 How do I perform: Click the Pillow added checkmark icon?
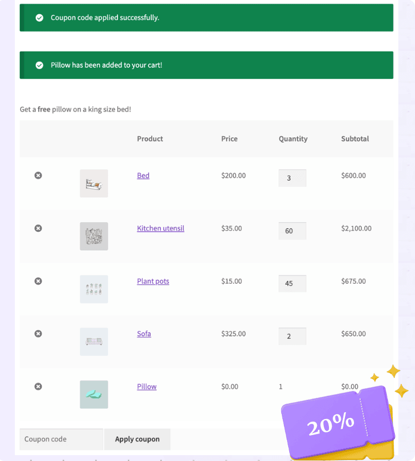pyautogui.click(x=39, y=65)
